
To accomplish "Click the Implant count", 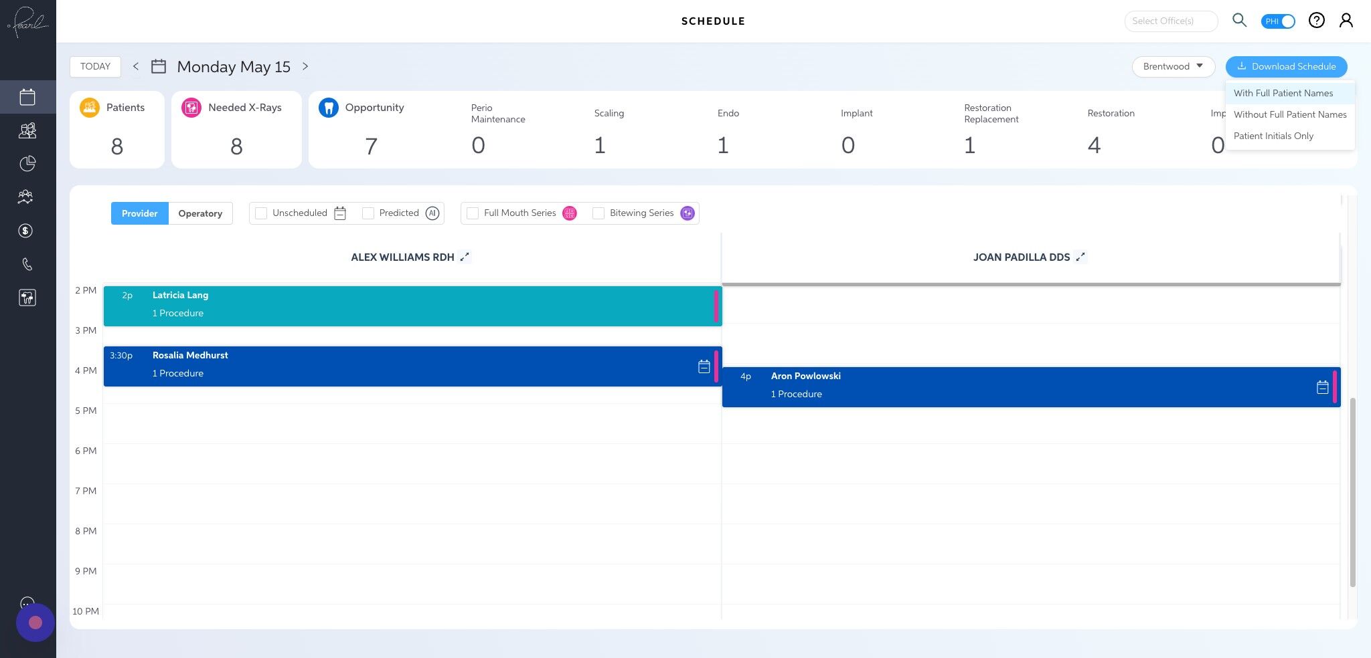I will coord(848,145).
